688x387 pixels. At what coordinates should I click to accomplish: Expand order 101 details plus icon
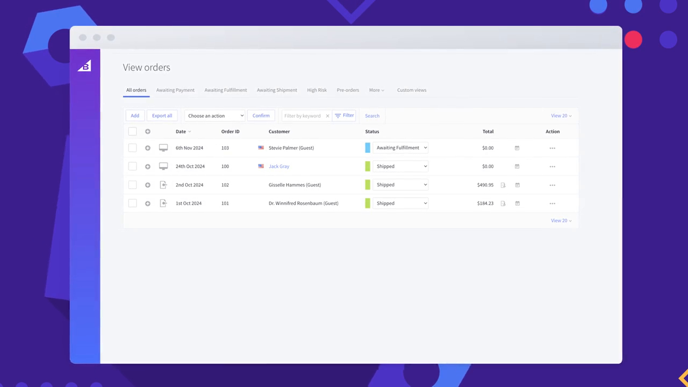point(148,204)
